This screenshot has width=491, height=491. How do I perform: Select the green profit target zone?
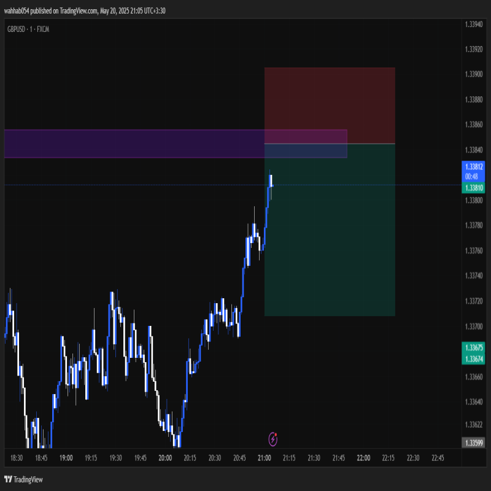tap(330, 230)
